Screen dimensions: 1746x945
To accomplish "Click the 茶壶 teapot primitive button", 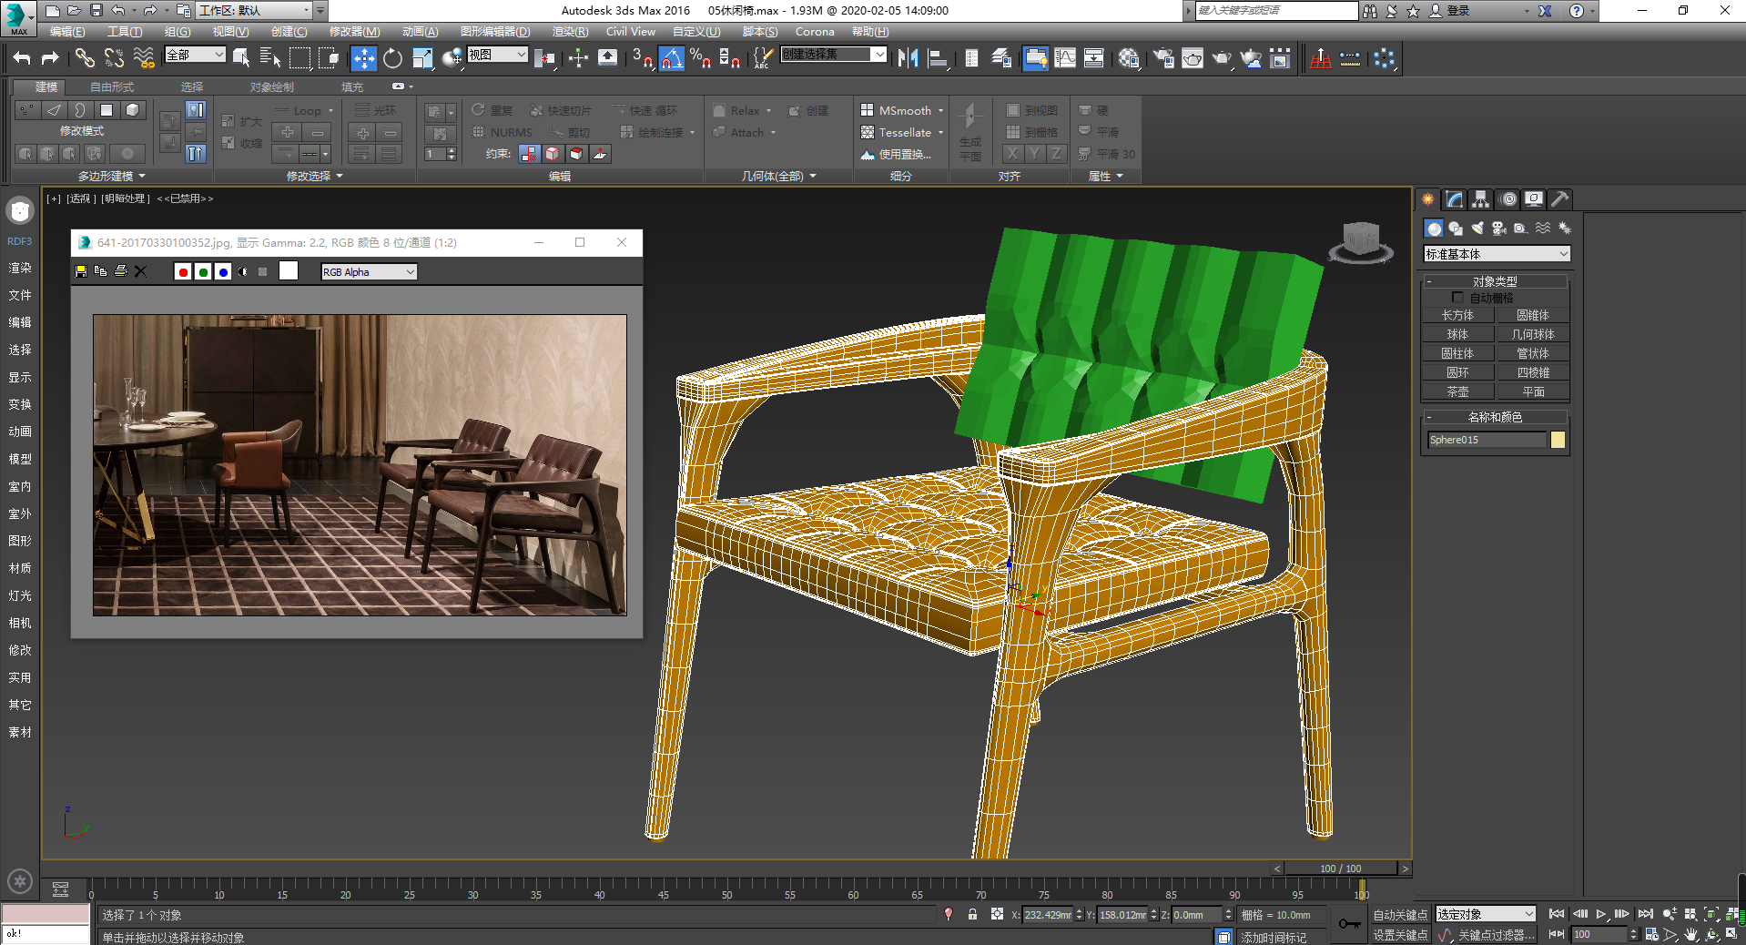I will click(x=1457, y=391).
